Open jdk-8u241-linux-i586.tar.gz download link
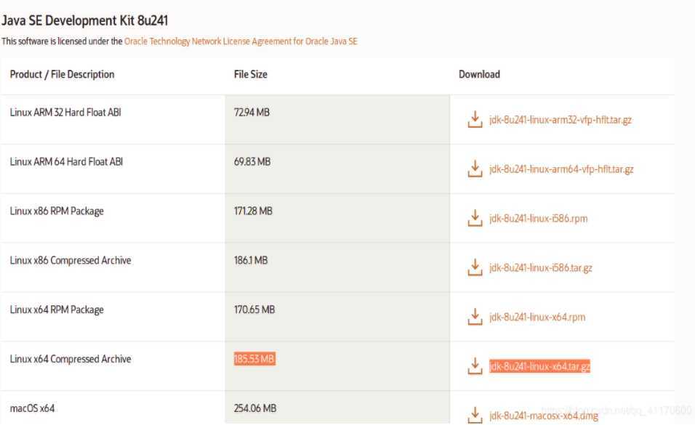The image size is (695, 425). [x=541, y=267]
